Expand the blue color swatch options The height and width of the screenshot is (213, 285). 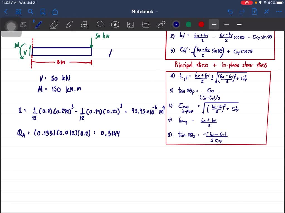176,24
